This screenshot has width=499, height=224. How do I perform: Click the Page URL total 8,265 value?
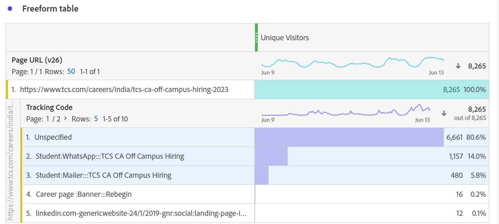(x=477, y=66)
